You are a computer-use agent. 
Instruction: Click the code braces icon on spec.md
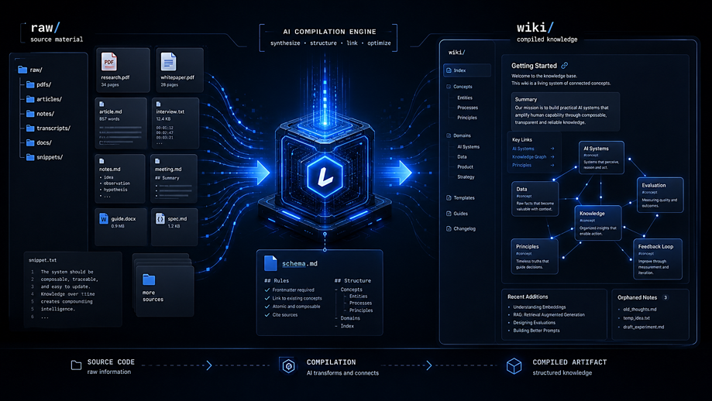[x=160, y=218]
